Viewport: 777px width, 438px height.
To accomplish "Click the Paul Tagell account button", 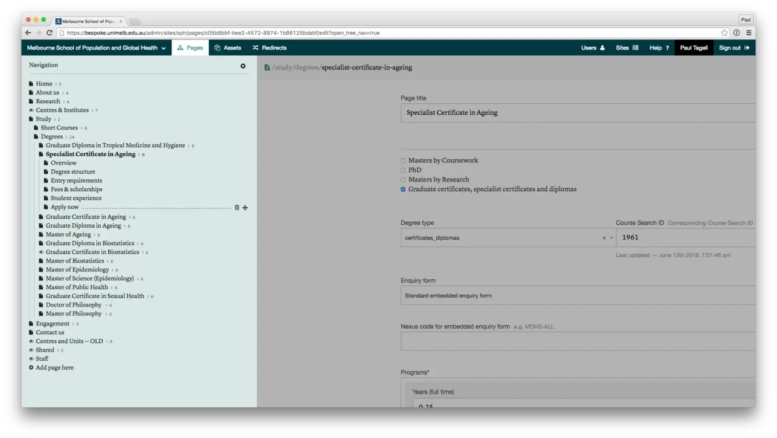I will tap(694, 48).
